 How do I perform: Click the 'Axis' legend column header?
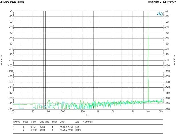pyautogui.click(x=77, y=122)
